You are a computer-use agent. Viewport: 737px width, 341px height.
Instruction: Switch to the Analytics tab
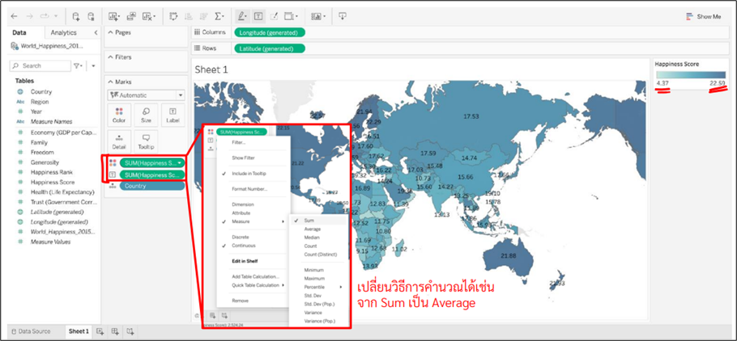64,32
